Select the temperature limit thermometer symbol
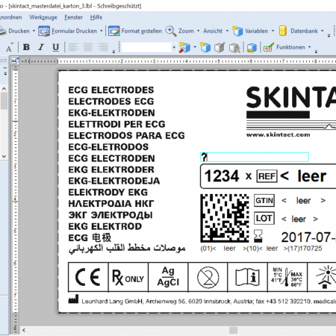The image size is (336, 336). (x=287, y=277)
